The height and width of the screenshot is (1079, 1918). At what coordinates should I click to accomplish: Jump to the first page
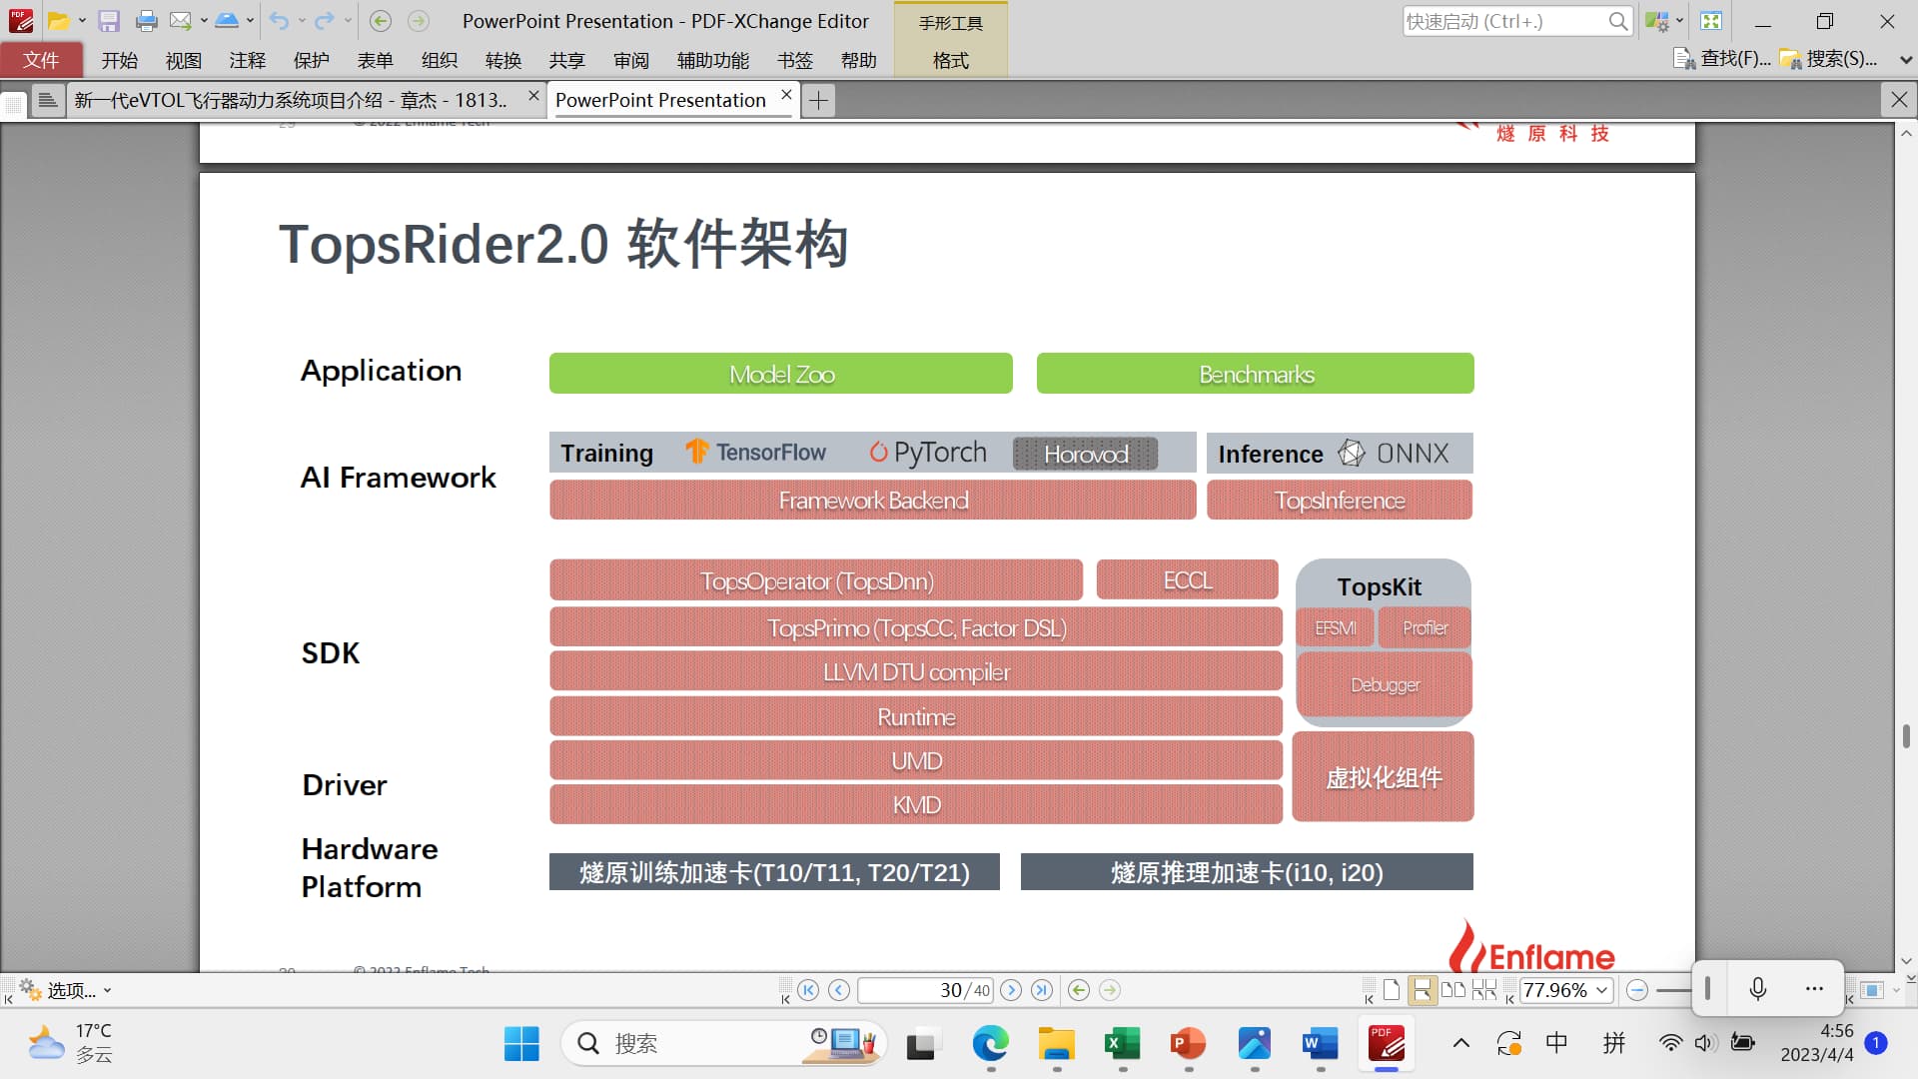click(808, 990)
